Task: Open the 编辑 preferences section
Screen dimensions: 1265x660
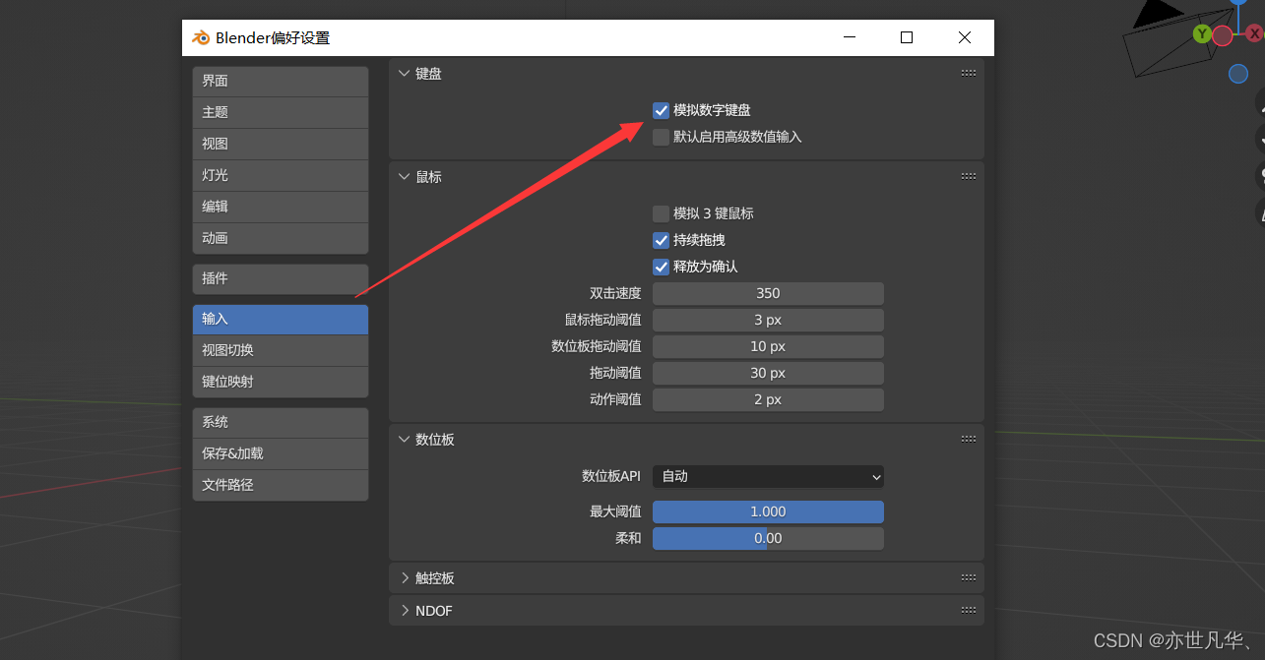Action: (x=281, y=207)
